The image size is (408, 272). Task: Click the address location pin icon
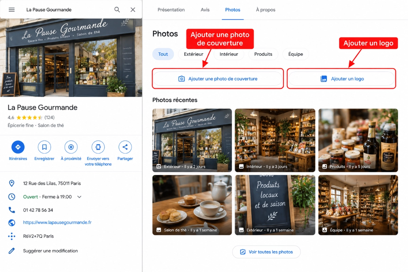[x=12, y=183]
